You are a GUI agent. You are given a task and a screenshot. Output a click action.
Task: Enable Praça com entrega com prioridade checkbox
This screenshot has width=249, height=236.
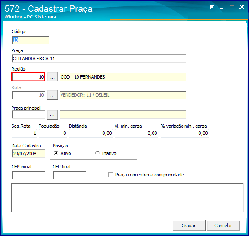(111, 175)
